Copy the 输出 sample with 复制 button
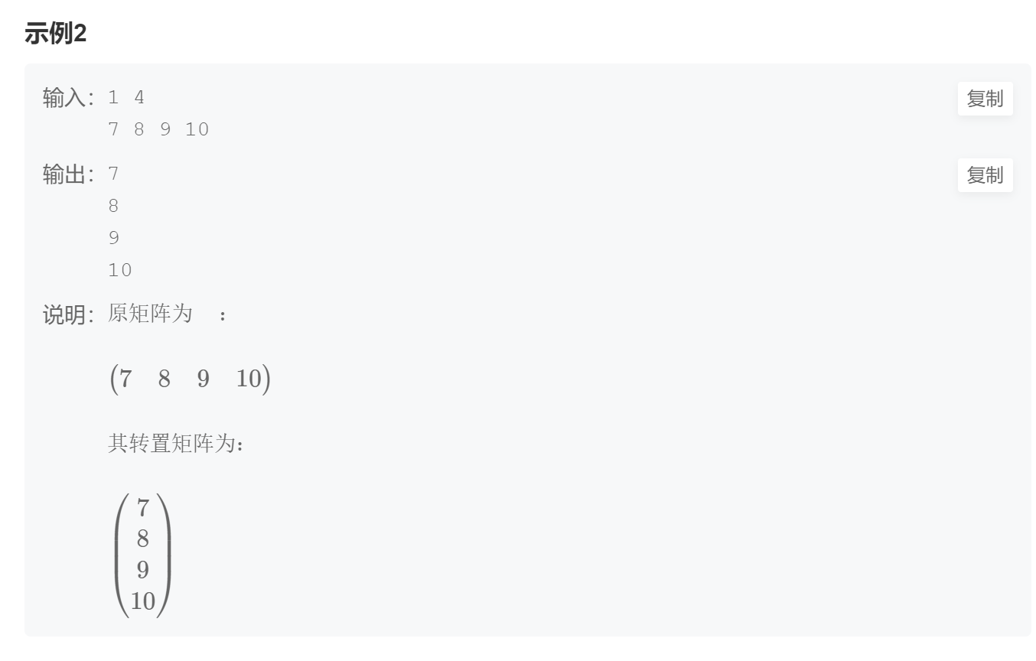The image size is (1036, 661). coord(985,175)
